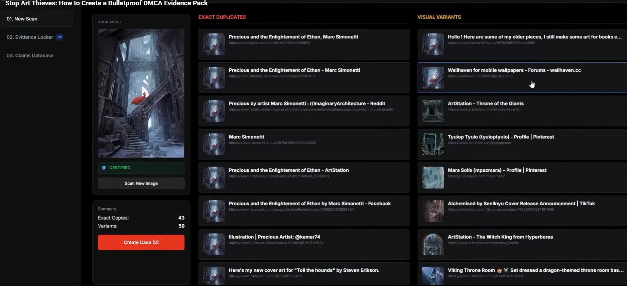Screen dimensions: 627x286
Task: Click the red Create Case (2) button
Action: pyautogui.click(x=141, y=242)
